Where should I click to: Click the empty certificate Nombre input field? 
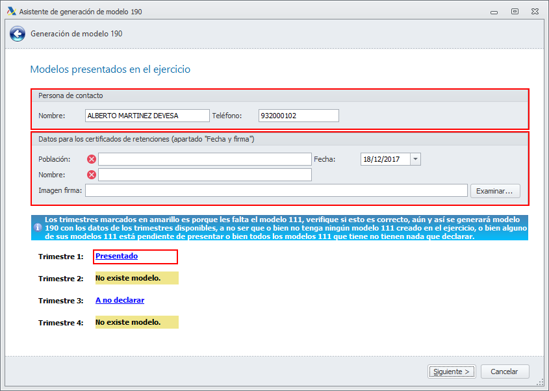tap(205, 175)
